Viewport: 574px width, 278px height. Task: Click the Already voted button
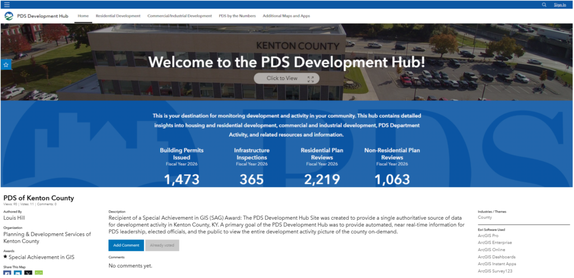click(x=162, y=245)
